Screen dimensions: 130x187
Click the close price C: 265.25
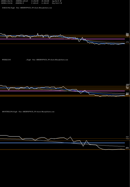(x=35, y=3)
